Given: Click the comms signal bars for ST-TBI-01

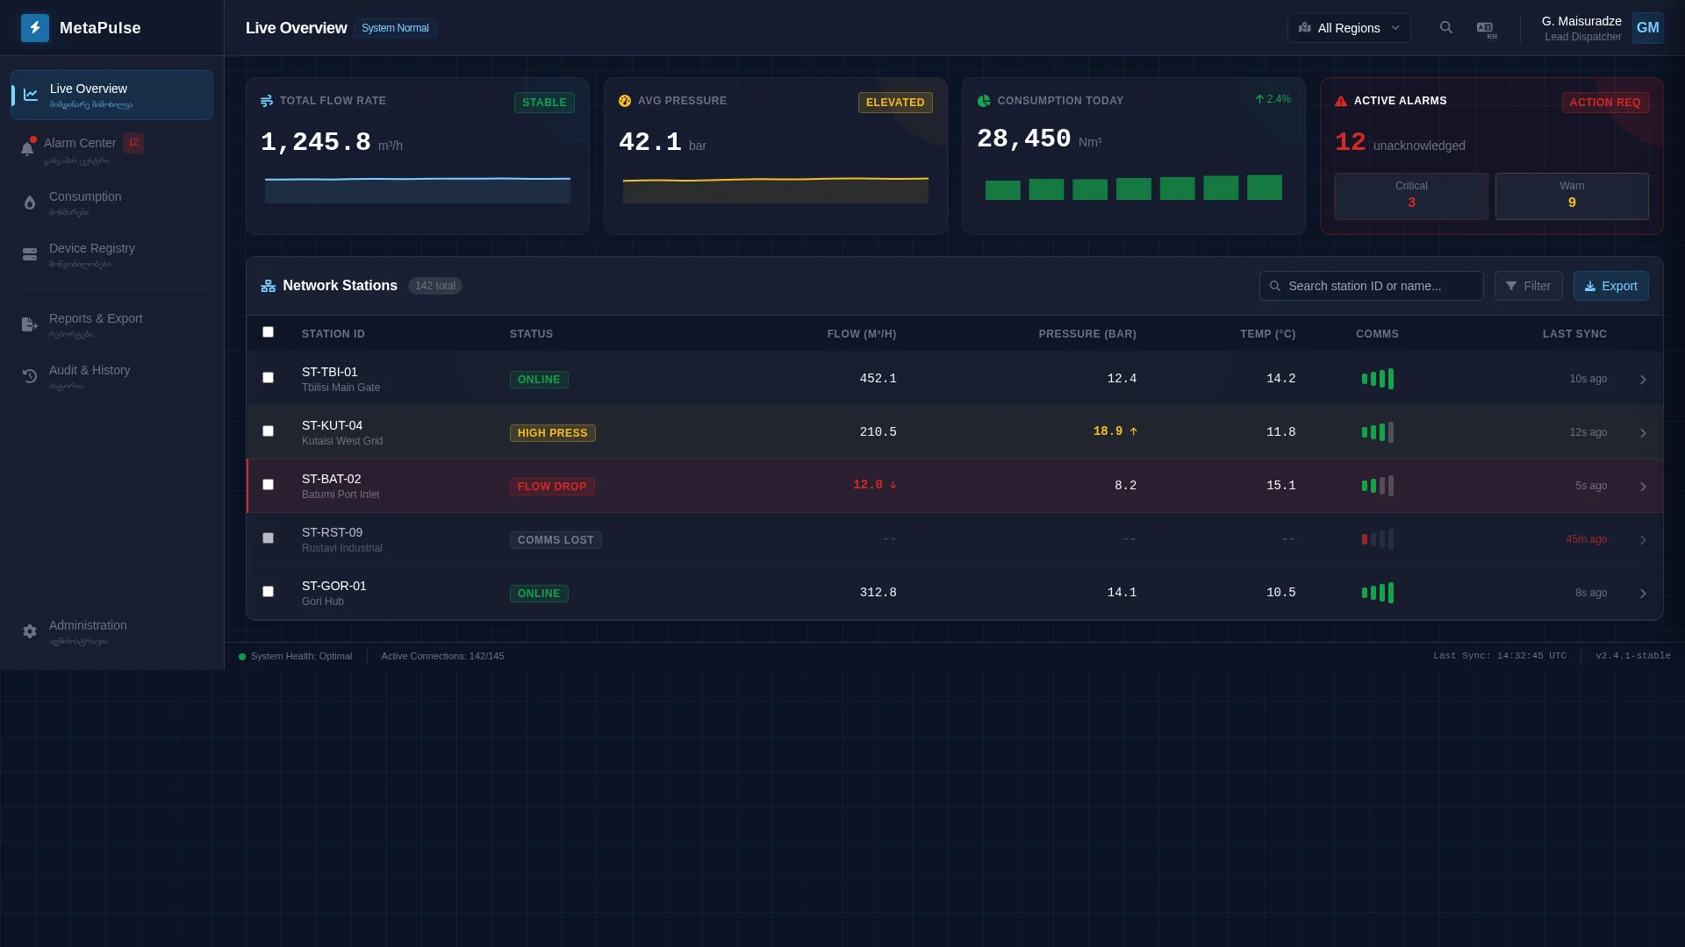Looking at the screenshot, I should (1377, 379).
